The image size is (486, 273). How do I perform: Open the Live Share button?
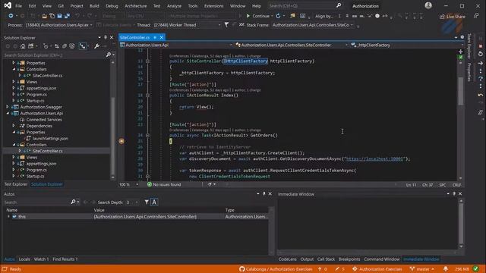coord(453,17)
